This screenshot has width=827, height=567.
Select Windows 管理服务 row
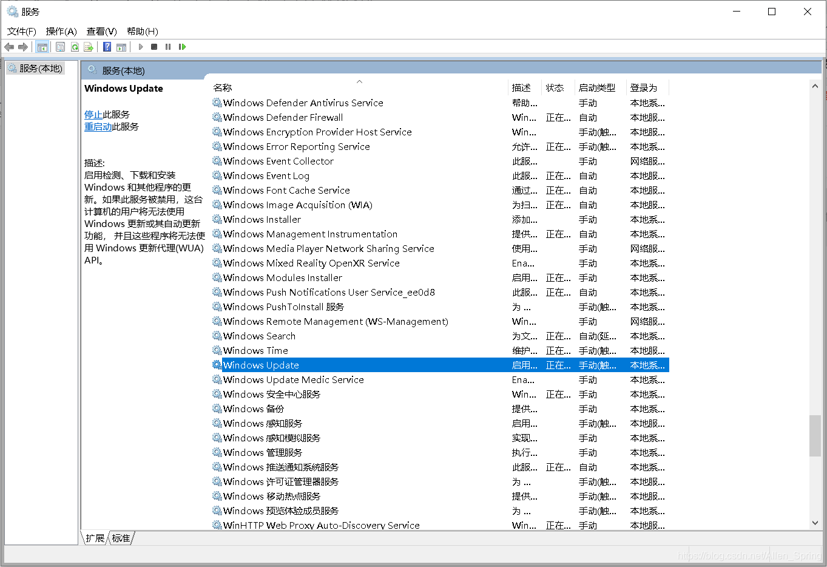[440, 452]
